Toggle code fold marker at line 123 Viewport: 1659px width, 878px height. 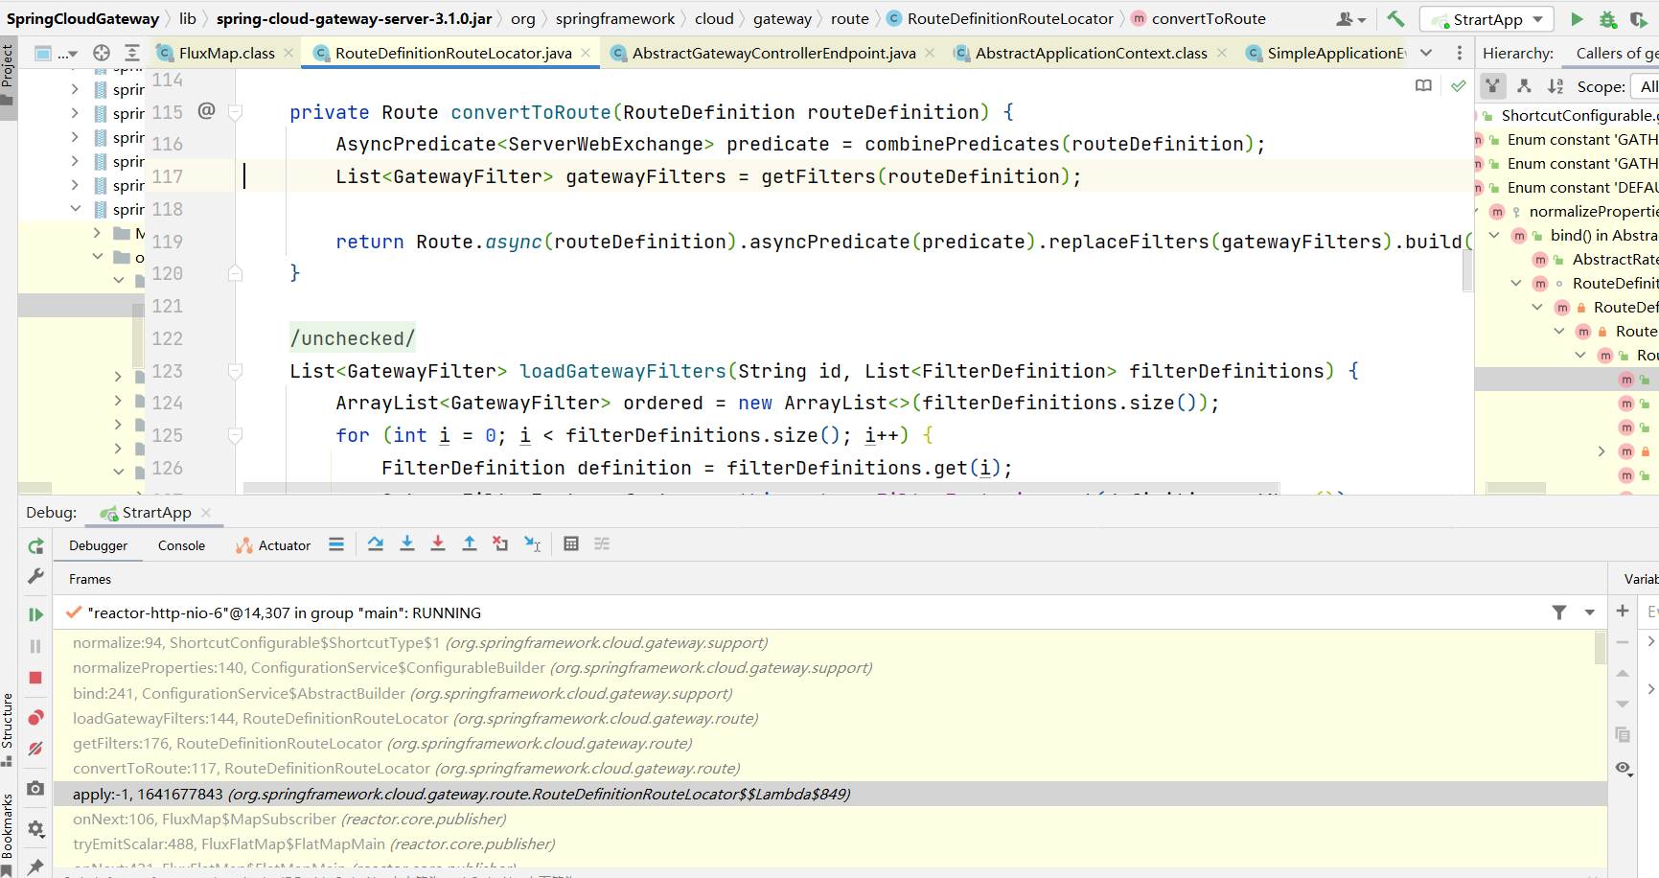tap(235, 371)
